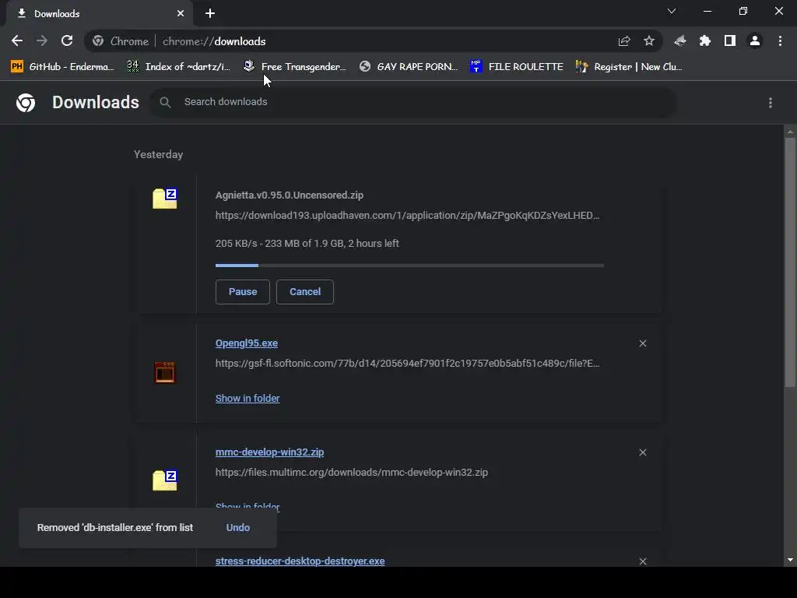The height and width of the screenshot is (598, 797).
Task: Remove mmc-develop-win32.zip from list
Action: 643,452
